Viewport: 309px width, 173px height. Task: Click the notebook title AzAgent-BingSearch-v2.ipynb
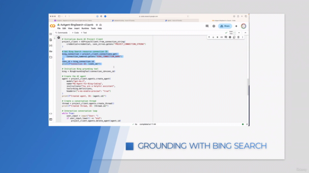[x=77, y=25]
